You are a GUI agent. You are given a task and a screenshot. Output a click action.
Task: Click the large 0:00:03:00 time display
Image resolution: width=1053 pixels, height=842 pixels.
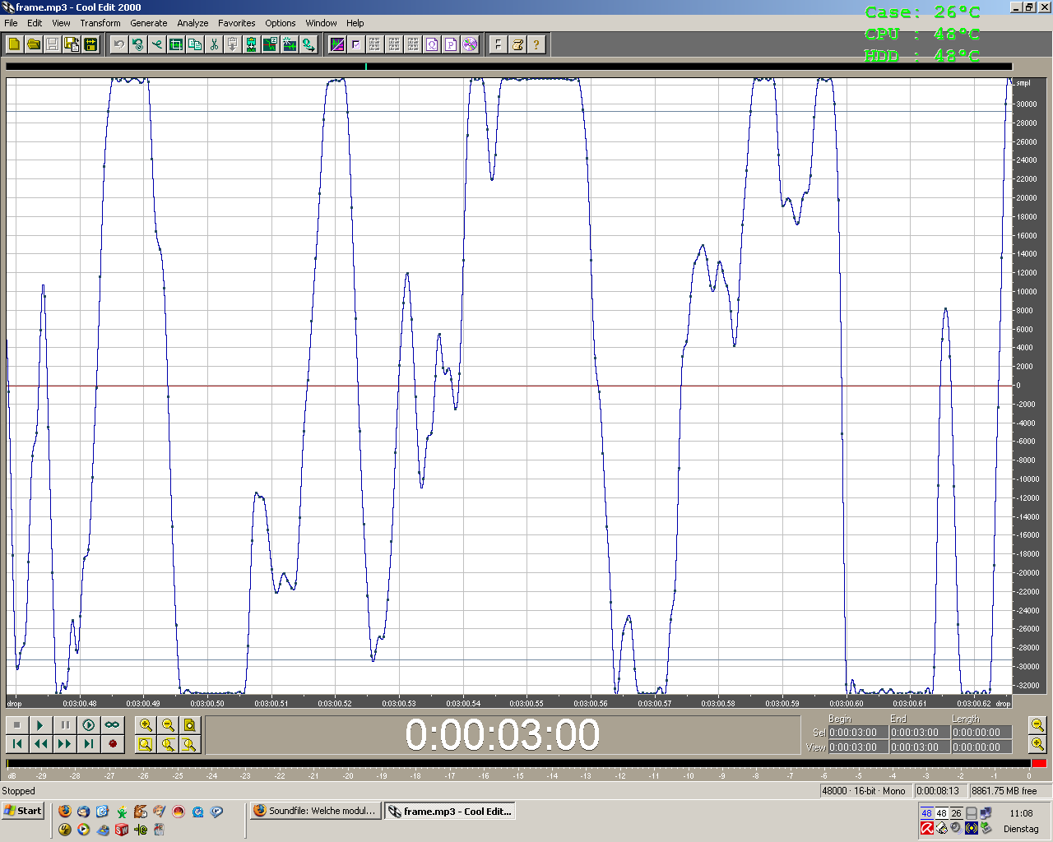(503, 735)
